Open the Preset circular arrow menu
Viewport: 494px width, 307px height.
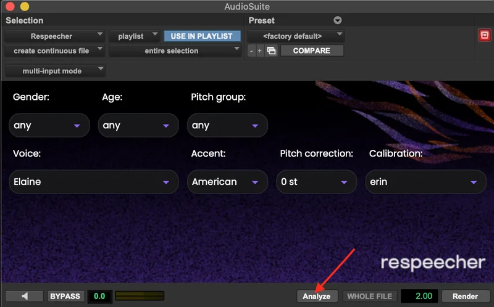click(337, 20)
